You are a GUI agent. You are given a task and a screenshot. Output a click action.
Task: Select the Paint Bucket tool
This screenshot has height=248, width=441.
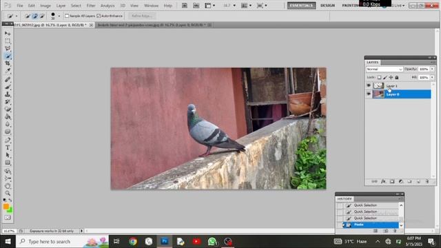[8, 116]
